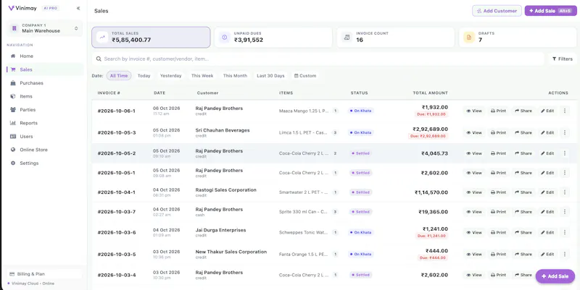View invoice #2026-10-06-1
This screenshot has width=580, height=290.
click(474, 111)
